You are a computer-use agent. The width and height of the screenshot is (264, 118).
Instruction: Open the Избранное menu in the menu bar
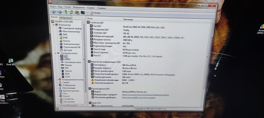(x=79, y=8)
